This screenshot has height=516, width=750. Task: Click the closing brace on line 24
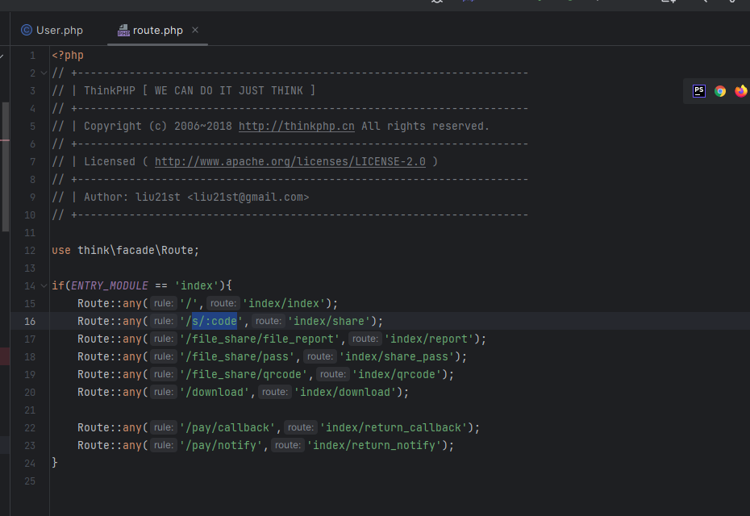tap(55, 463)
